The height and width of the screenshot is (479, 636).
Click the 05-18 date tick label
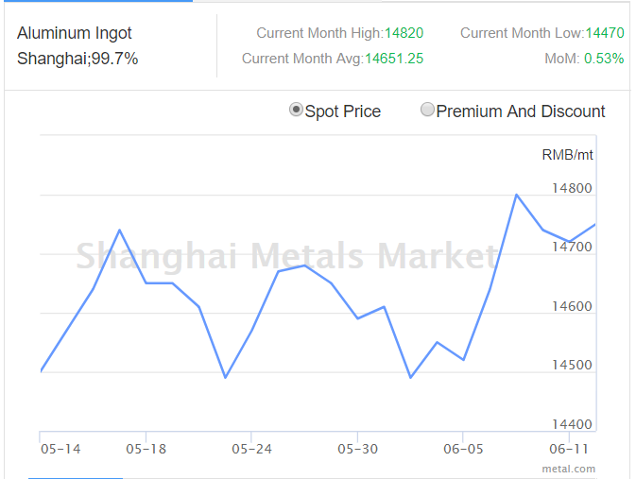coord(146,449)
